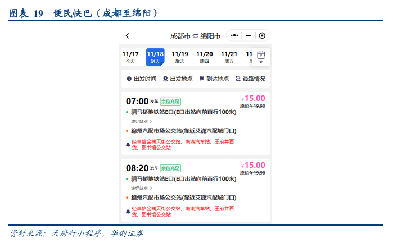Choose the 11/20 周四 date
Image resolution: width=393 pixels, height=243 pixels.
[x=205, y=57]
